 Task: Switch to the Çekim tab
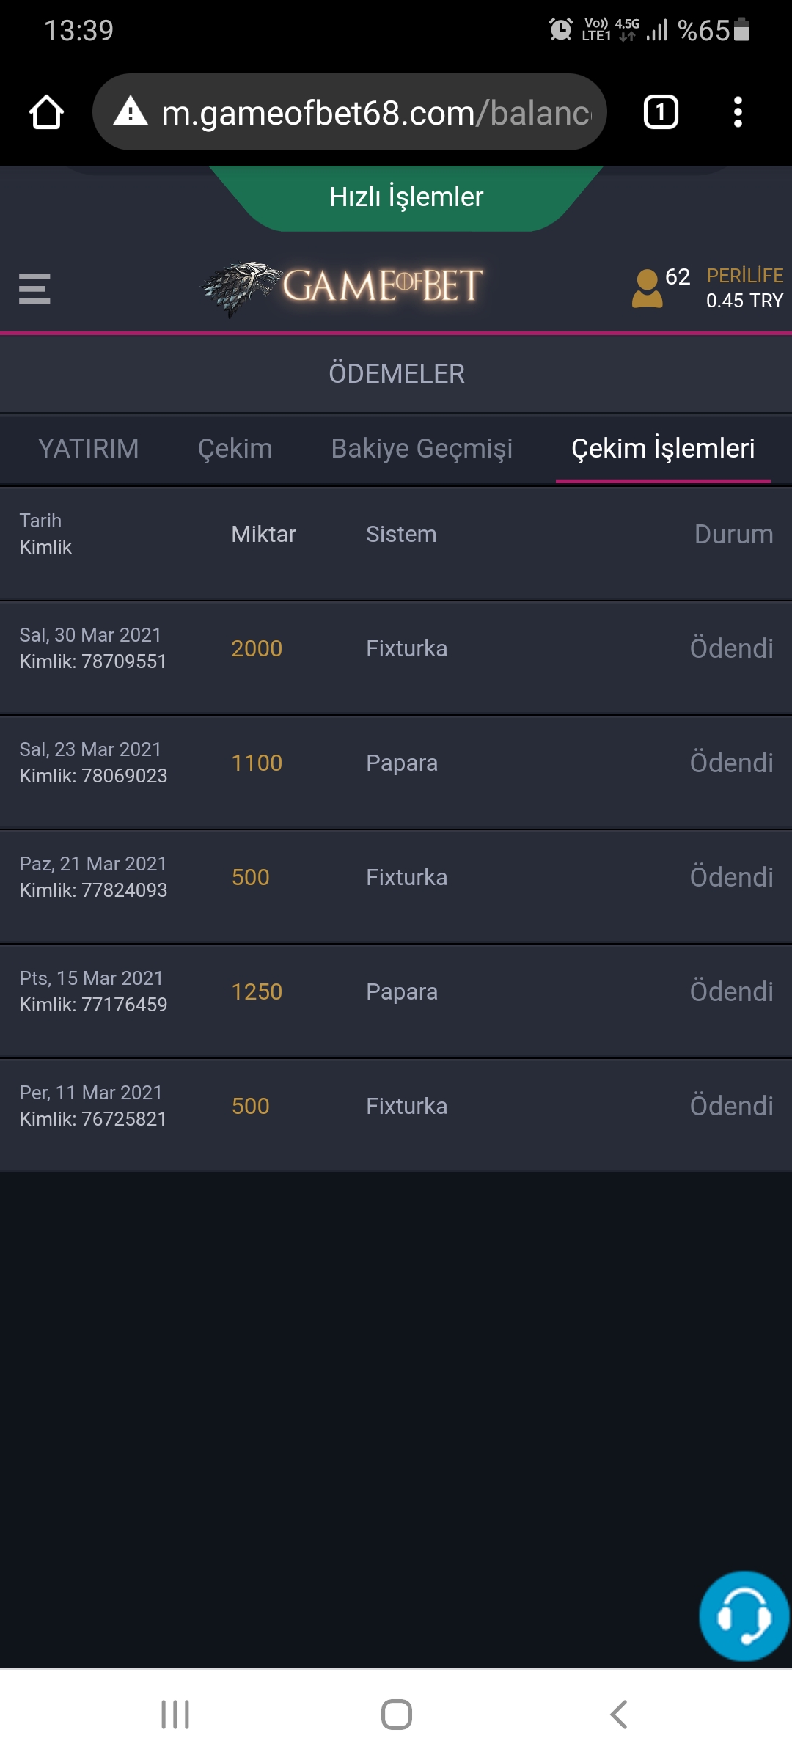coord(235,449)
